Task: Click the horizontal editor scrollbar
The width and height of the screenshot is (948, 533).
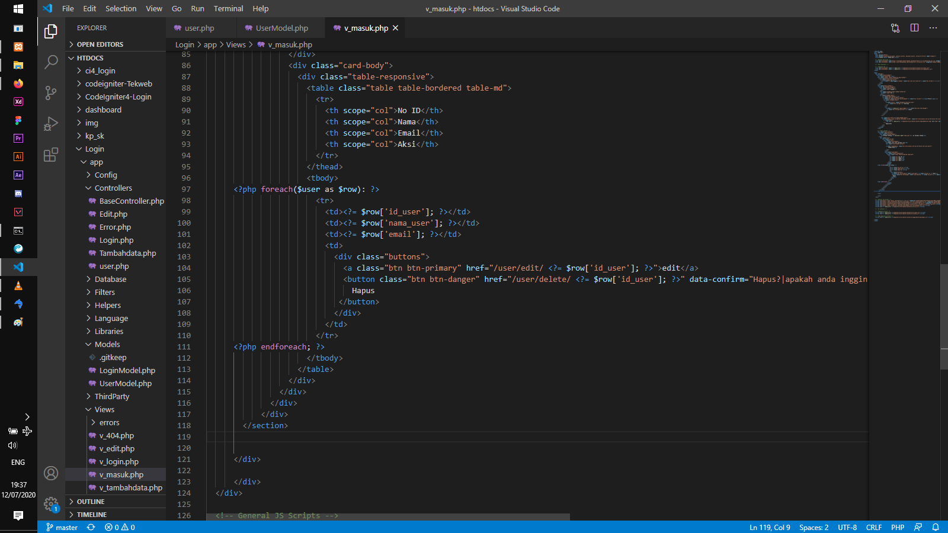Action: tap(388, 517)
